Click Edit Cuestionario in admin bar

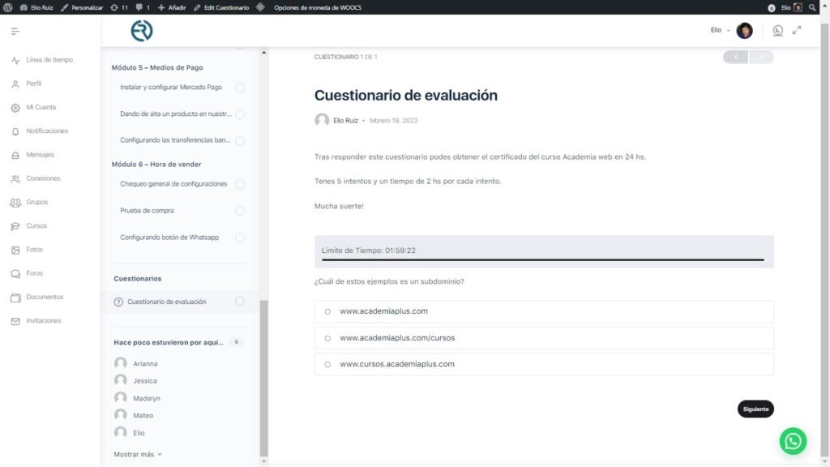click(x=221, y=7)
